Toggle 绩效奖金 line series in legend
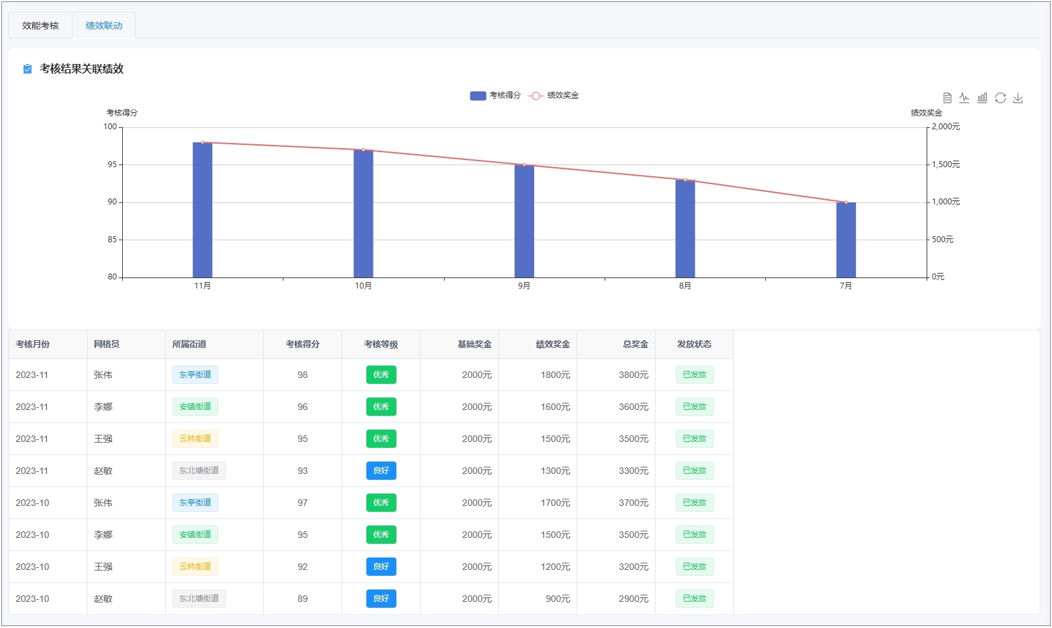 [x=554, y=95]
